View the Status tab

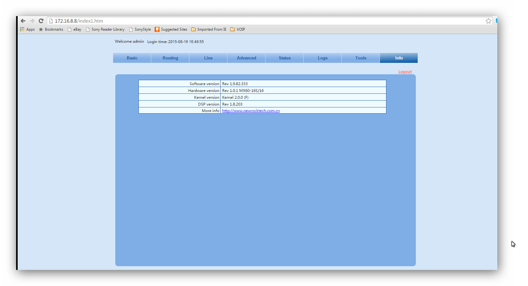click(x=284, y=58)
